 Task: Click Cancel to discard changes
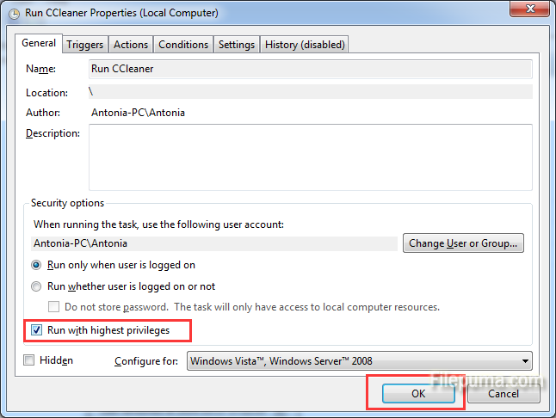tap(503, 394)
